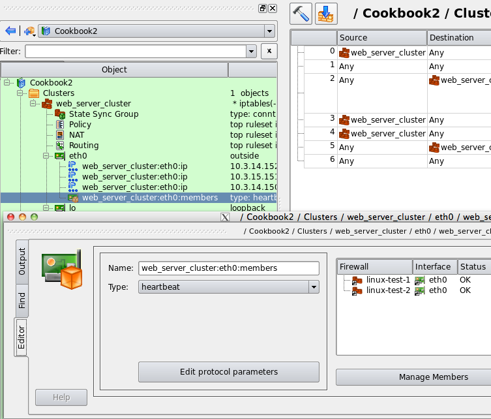
Task: Open the Cookbook2 library dropdown
Action: [269, 31]
